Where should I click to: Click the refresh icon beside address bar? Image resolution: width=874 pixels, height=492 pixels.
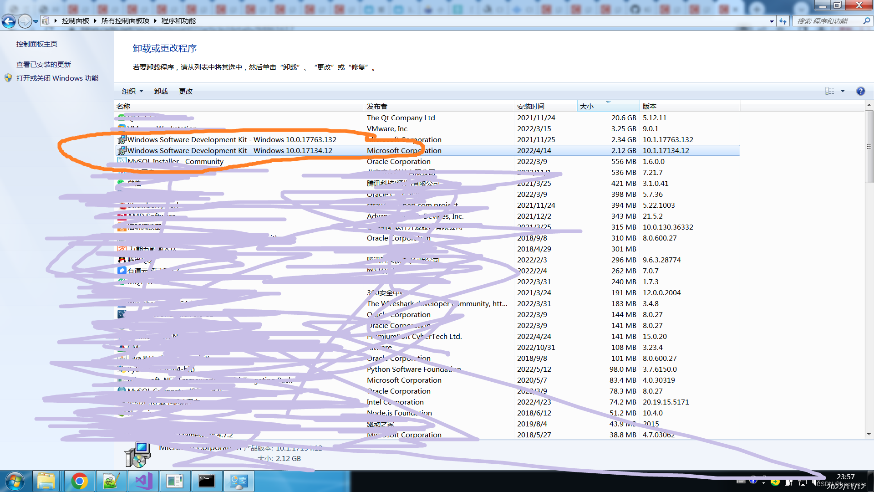click(x=783, y=21)
